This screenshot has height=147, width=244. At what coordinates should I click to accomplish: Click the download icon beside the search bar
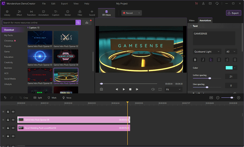tap(87, 22)
